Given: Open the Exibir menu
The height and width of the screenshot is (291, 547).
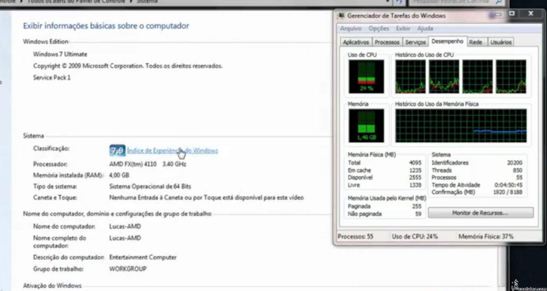Looking at the screenshot, I should pyautogui.click(x=403, y=29).
